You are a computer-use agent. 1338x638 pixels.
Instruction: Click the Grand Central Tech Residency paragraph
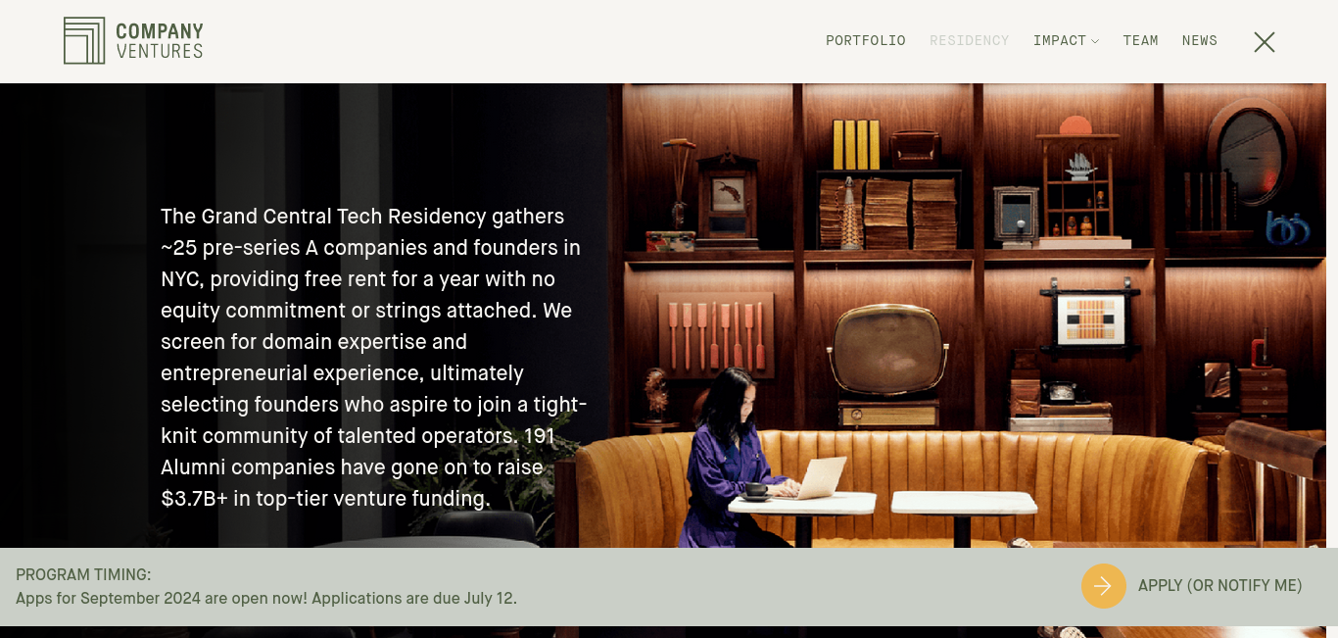[x=373, y=358]
